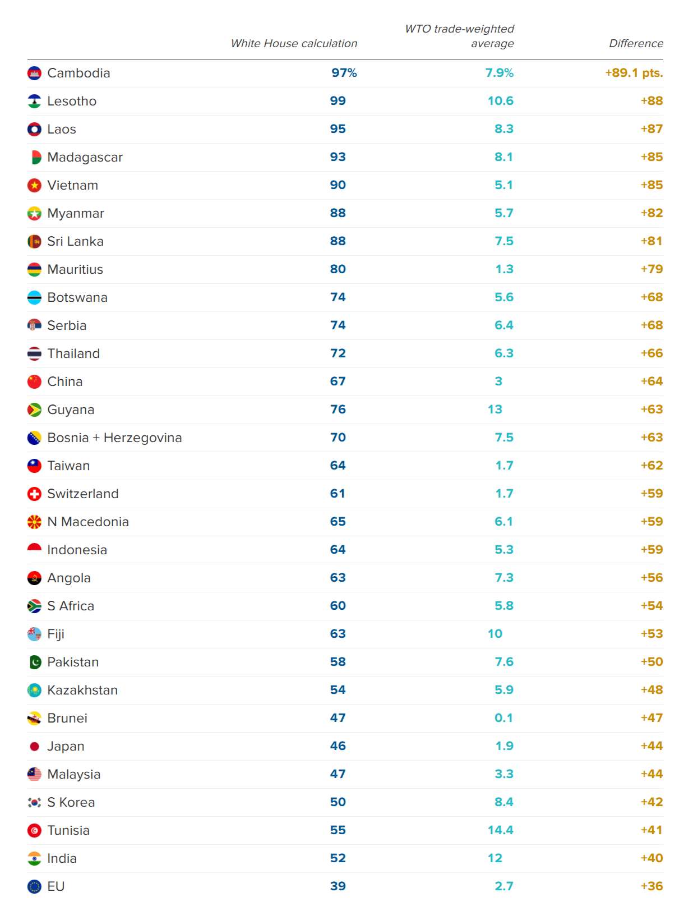Viewport: 693px width, 920px height.
Task: Click the Lesotho flag icon
Action: point(34,101)
